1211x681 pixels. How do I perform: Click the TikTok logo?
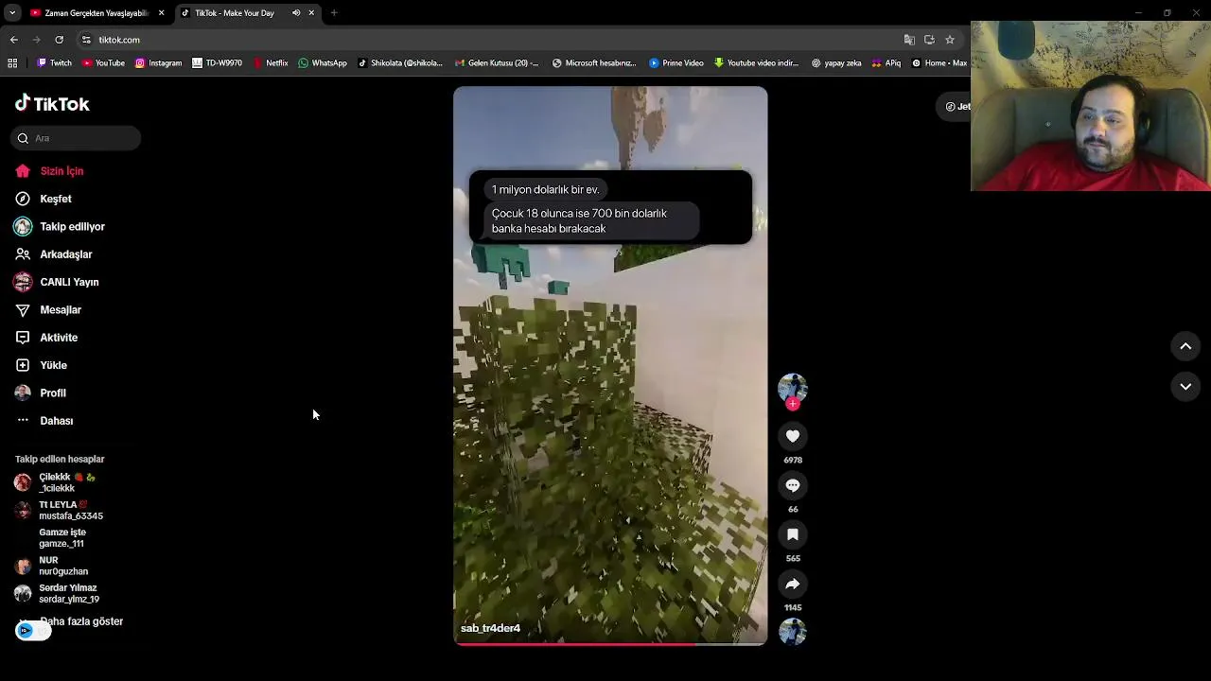52,104
